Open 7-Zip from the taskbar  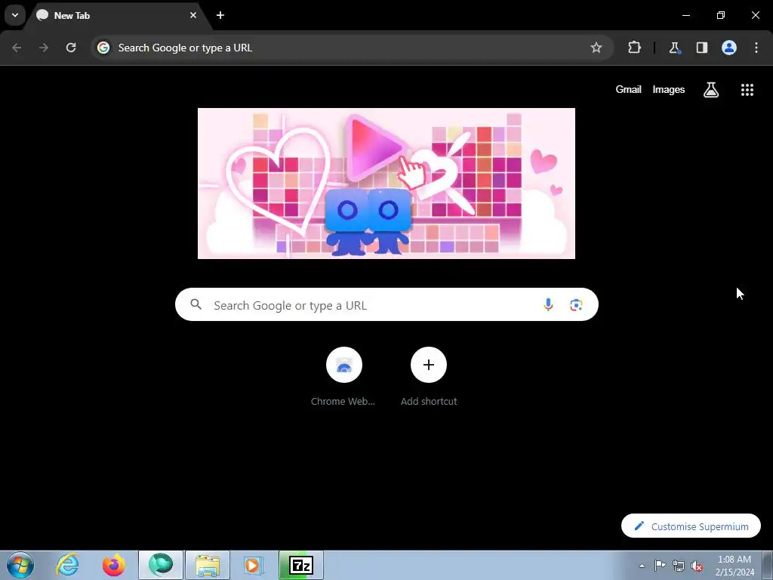pos(301,565)
